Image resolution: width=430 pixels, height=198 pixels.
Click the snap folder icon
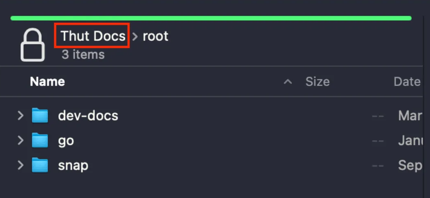click(x=40, y=165)
